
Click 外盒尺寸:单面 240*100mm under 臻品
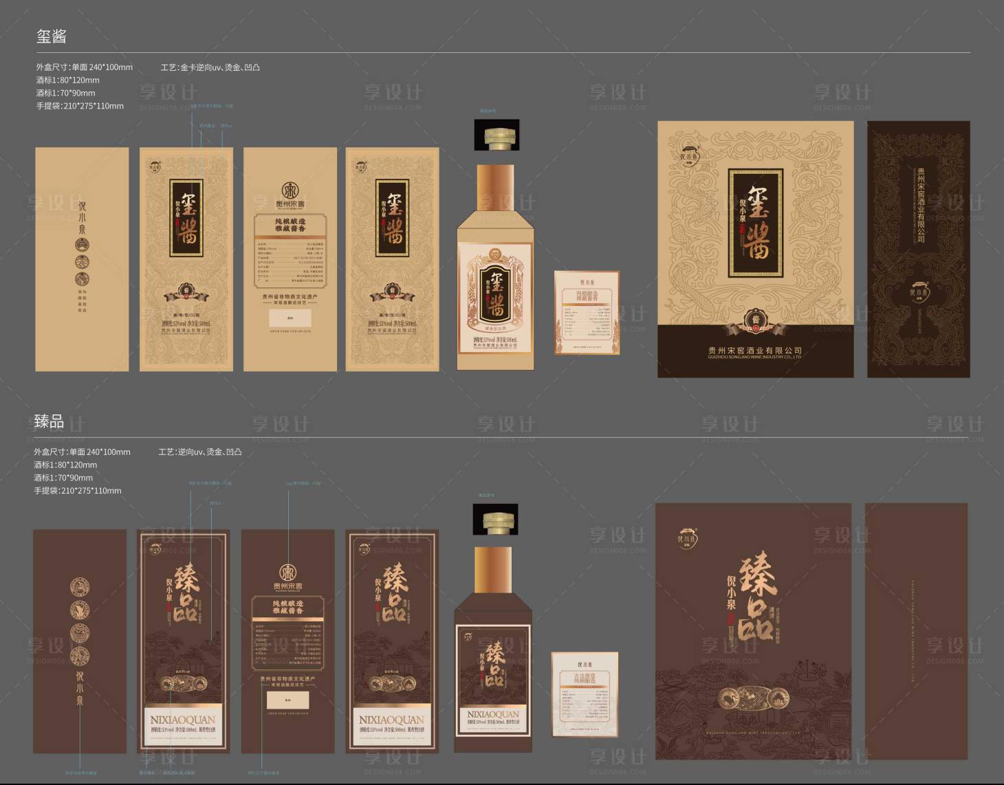(82, 452)
